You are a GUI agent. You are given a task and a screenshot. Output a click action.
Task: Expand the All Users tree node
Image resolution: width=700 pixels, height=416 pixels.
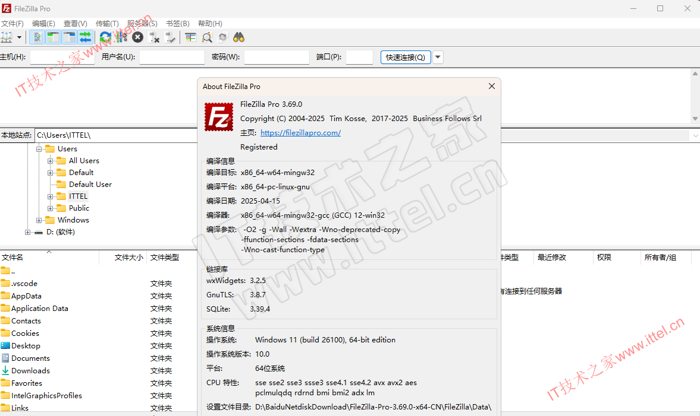50,161
